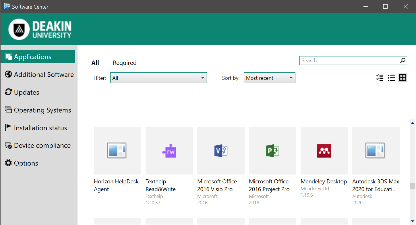This screenshot has height=225, width=416.
Task: Click inside the Search field
Action: coord(345,61)
